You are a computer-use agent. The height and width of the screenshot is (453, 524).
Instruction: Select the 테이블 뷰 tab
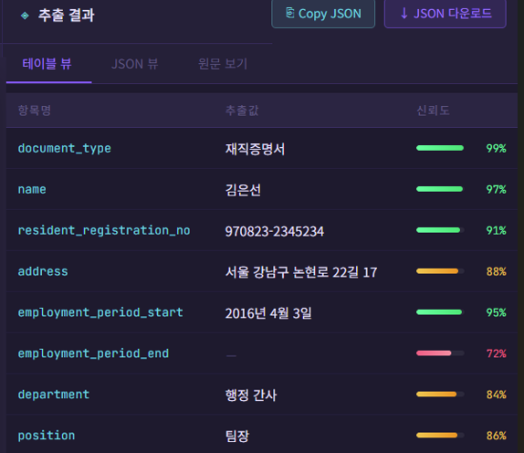click(x=47, y=64)
